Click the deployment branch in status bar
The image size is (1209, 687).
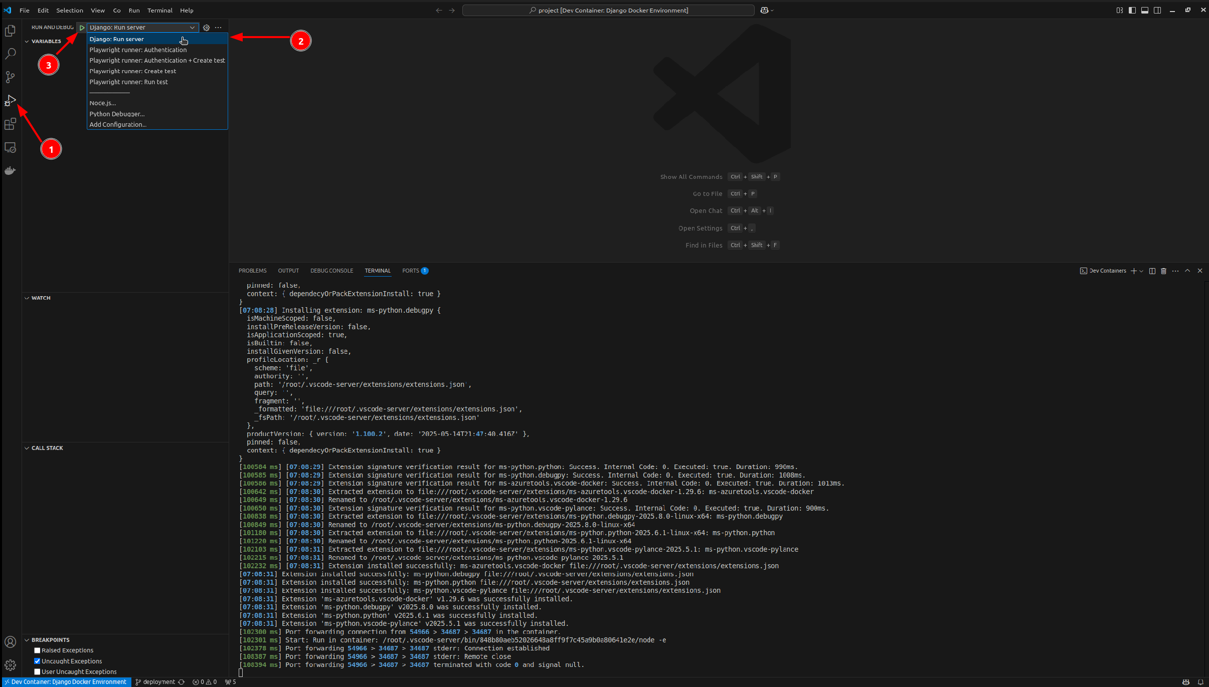coord(155,682)
